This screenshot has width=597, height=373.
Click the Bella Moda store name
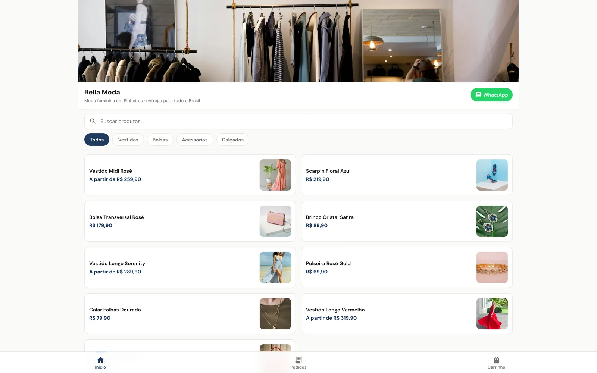coord(102,92)
